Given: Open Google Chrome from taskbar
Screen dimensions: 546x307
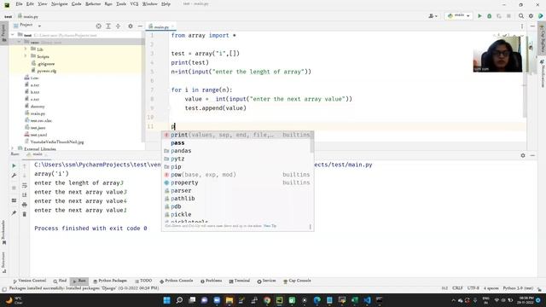Looking at the screenshot, I should click(x=267, y=300).
